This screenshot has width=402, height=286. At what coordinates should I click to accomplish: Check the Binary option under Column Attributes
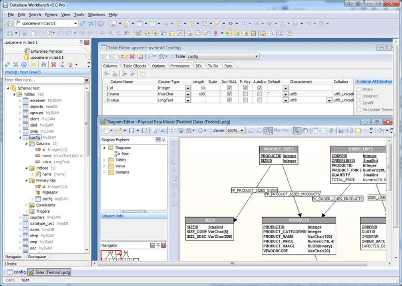coord(360,89)
